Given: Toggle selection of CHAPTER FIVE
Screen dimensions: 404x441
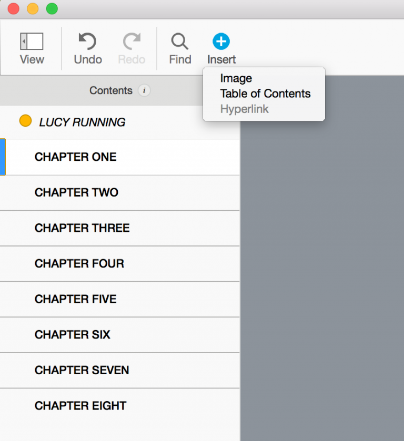Looking at the screenshot, I should (x=75, y=299).
